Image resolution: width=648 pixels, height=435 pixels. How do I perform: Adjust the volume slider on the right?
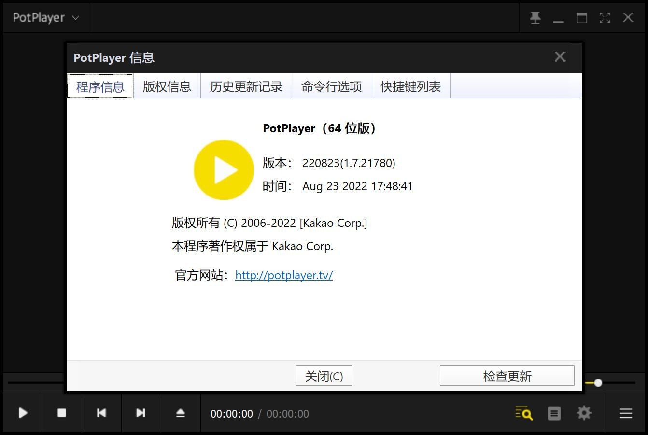pyautogui.click(x=598, y=383)
